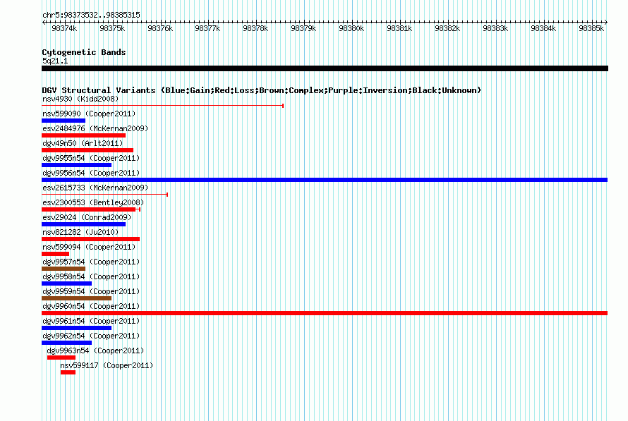Image resolution: width=628 pixels, height=421 pixels.
Task: Select the nsv599090 blue gain bar
Action: [x=64, y=121]
